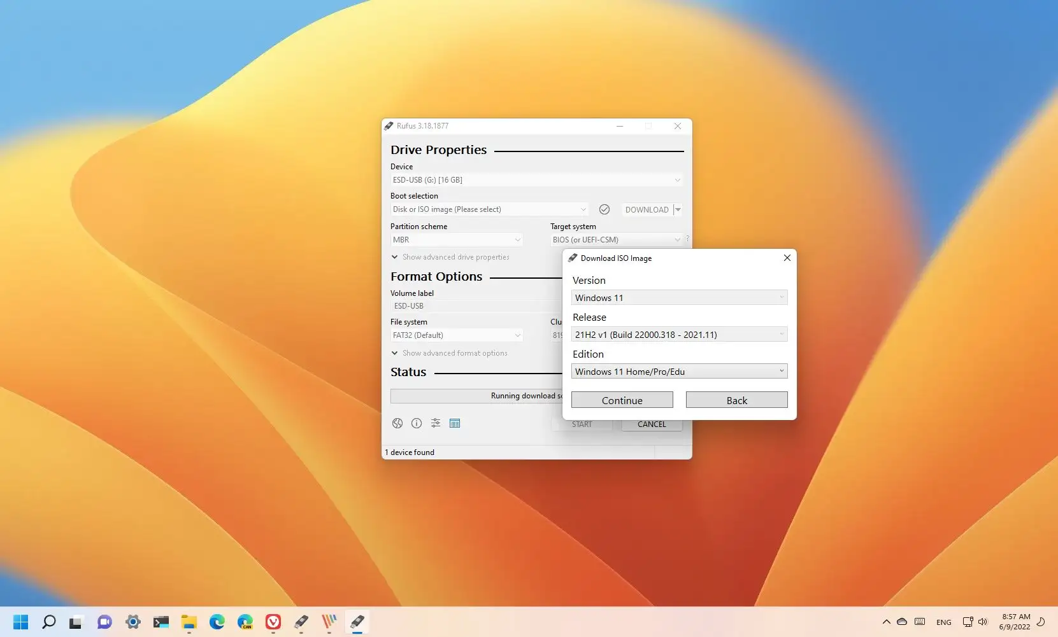This screenshot has height=637, width=1058.
Task: Open the Terminal icon in the taskbar
Action: tap(161, 622)
